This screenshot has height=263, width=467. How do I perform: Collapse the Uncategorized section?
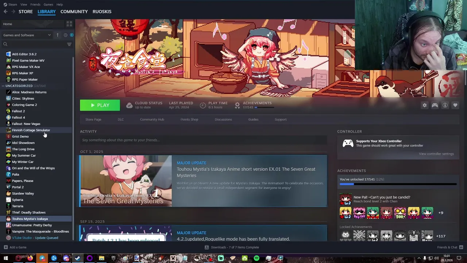point(3,86)
